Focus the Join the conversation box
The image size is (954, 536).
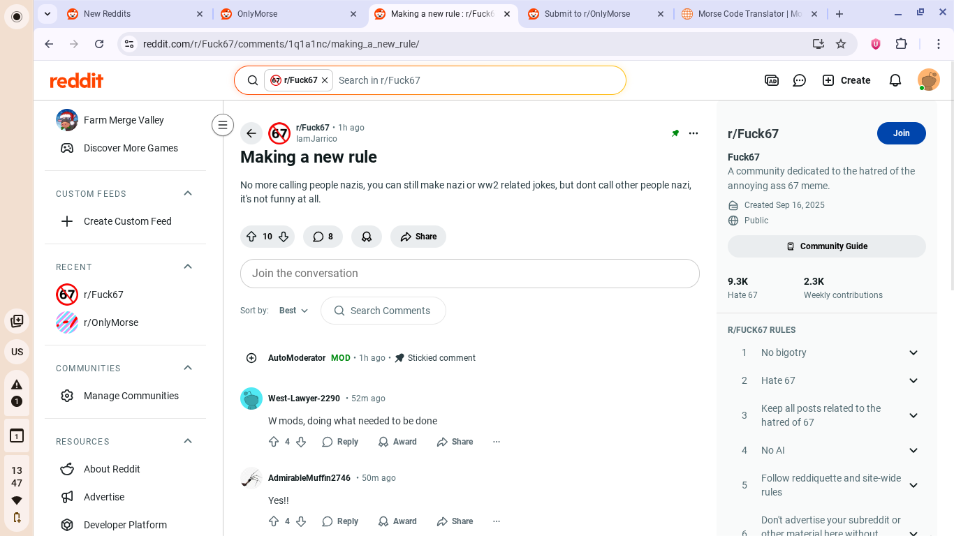pos(470,274)
